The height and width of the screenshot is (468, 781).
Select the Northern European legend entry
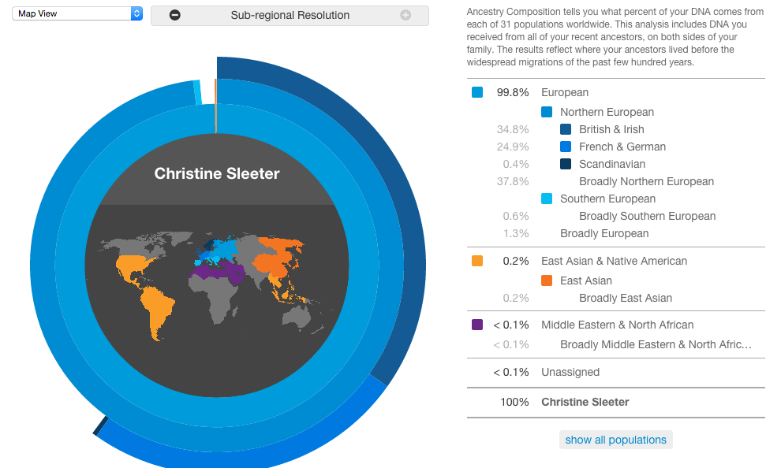pos(607,113)
